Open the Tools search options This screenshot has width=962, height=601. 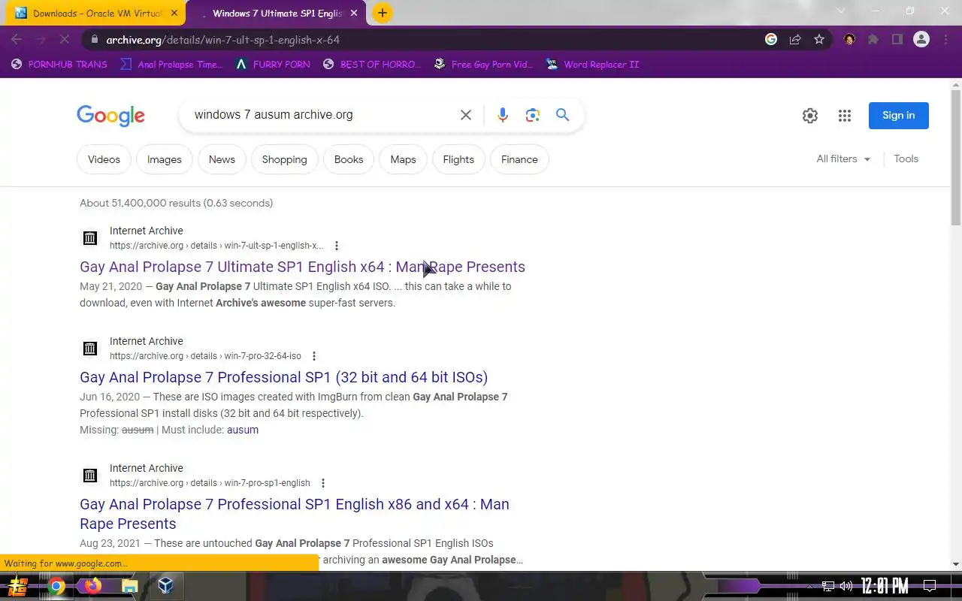click(906, 159)
